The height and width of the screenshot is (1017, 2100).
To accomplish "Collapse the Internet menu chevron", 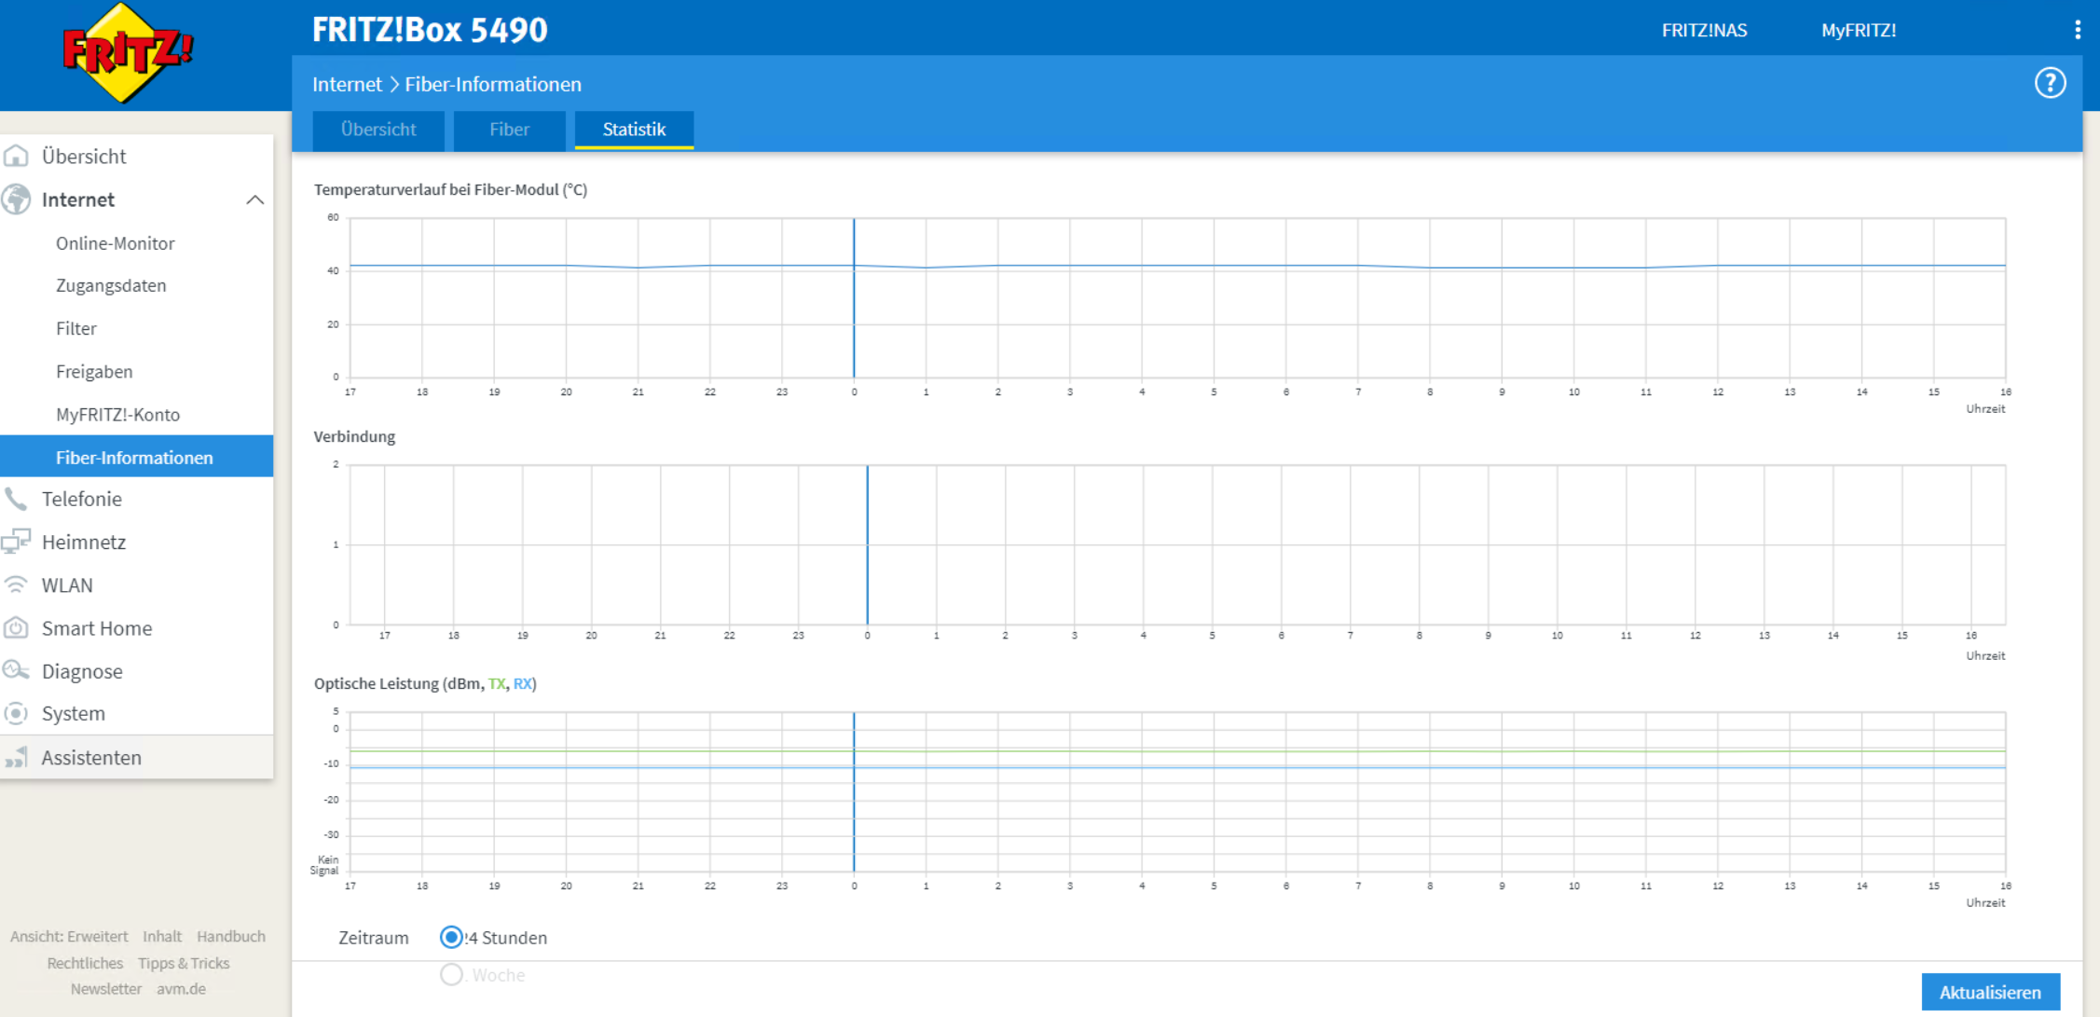I will click(254, 199).
